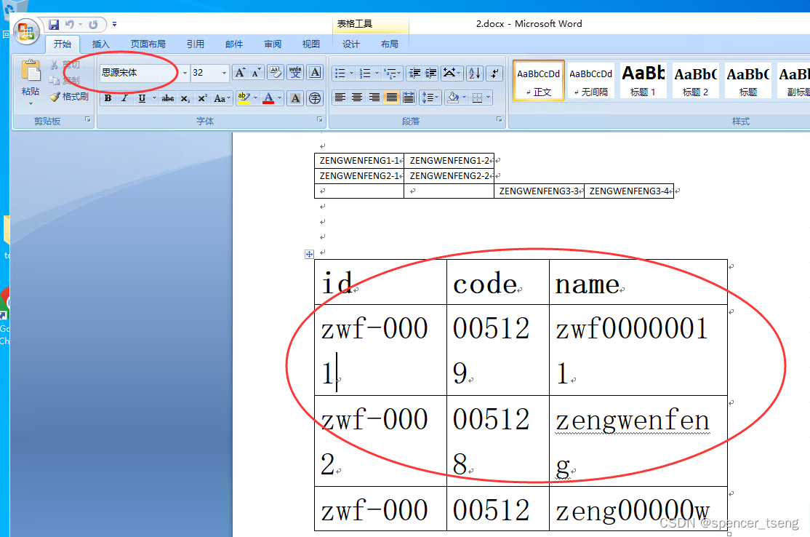This screenshot has height=537, width=810.
Task: Select the Bold formatting icon
Action: [x=108, y=98]
